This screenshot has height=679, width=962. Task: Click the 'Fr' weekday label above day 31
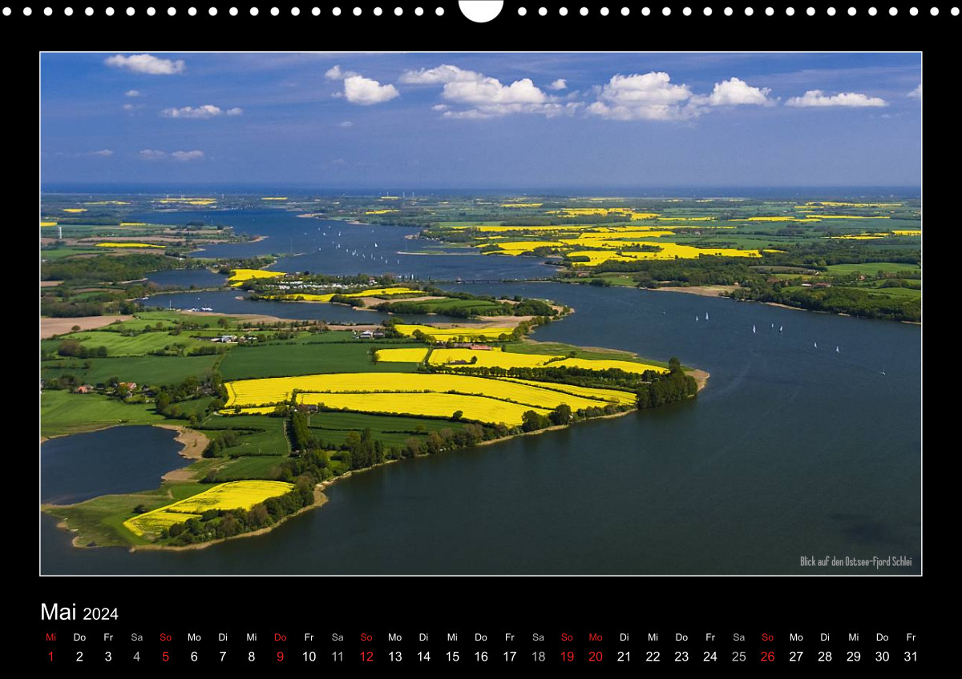(x=911, y=637)
